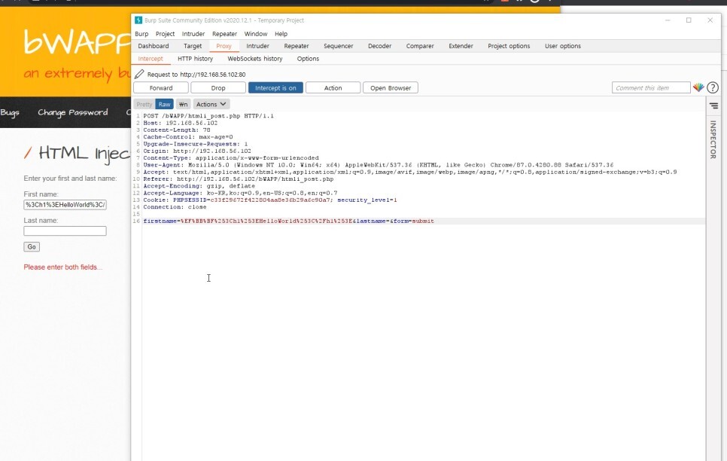The image size is (727, 461).
Task: Switch to the Pretty view
Action: click(x=144, y=105)
